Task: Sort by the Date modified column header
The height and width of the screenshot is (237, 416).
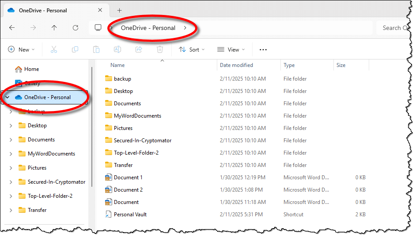Action: (x=236, y=65)
